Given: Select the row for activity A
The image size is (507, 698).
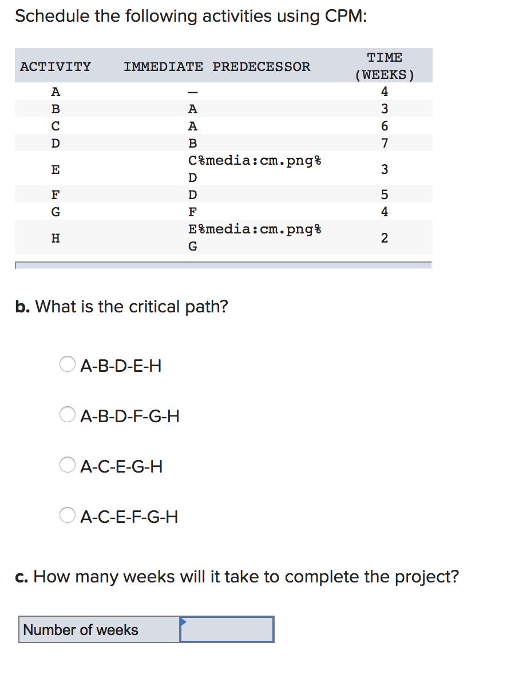Looking at the screenshot, I should 172,91.
